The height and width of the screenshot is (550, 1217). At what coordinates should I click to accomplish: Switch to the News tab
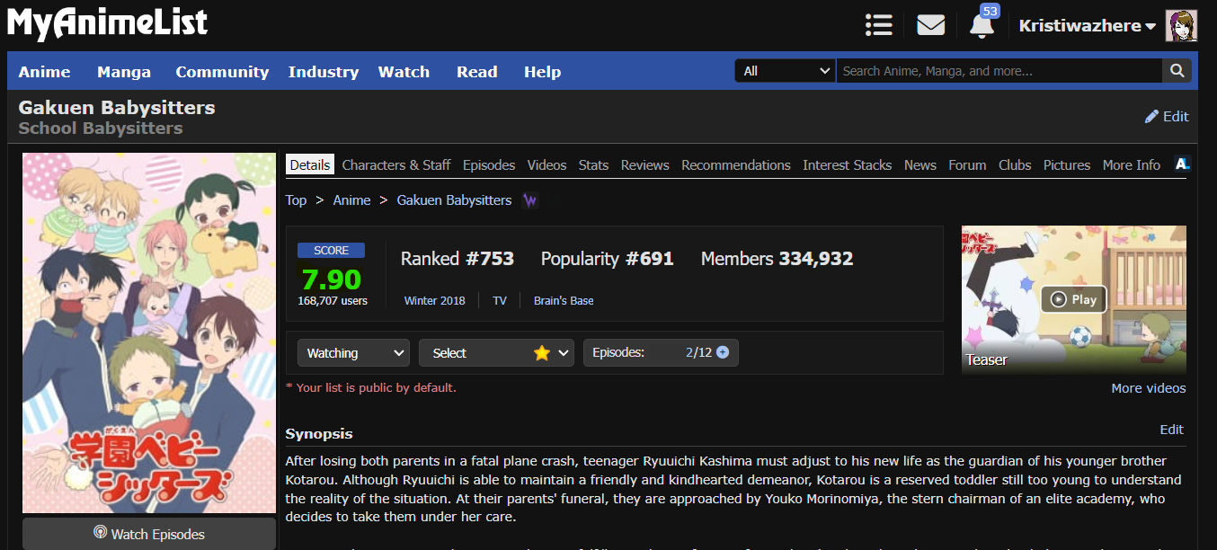pyautogui.click(x=920, y=164)
